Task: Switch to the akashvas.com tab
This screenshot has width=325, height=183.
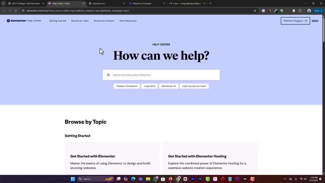Action: tap(107, 4)
